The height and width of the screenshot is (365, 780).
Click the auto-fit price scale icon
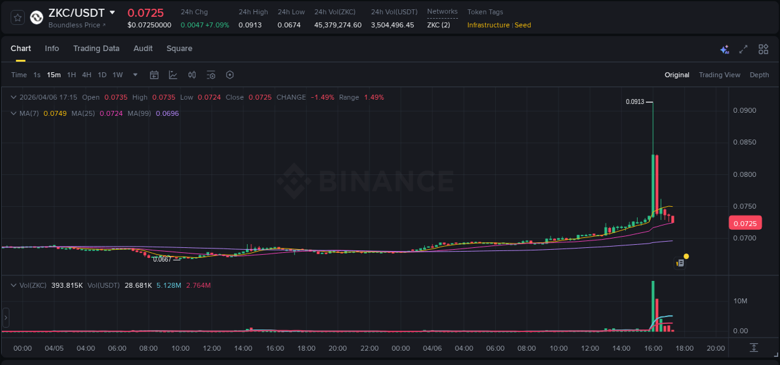tap(754, 348)
